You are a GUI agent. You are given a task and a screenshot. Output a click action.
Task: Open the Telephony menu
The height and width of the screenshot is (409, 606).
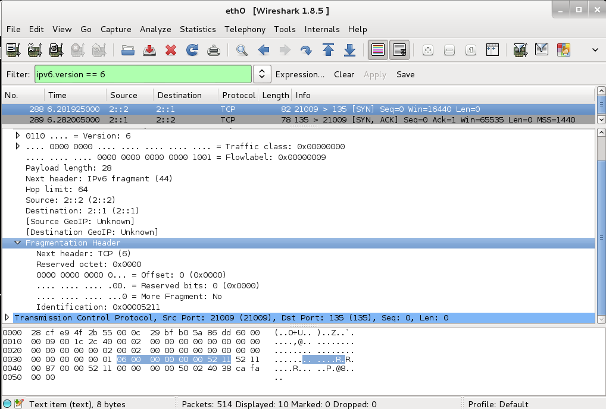tap(245, 29)
